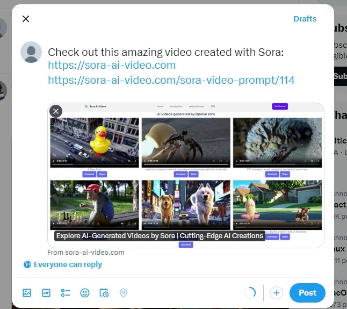Open the sora-video-prompt/114 link
Screen dimensions: 347x309
click(x=171, y=80)
